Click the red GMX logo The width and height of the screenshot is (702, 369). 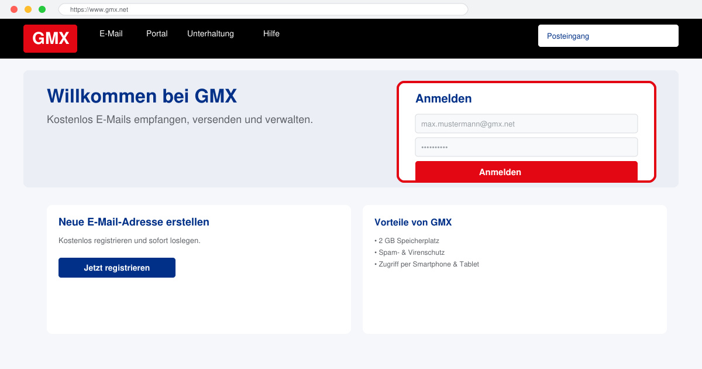click(x=50, y=39)
